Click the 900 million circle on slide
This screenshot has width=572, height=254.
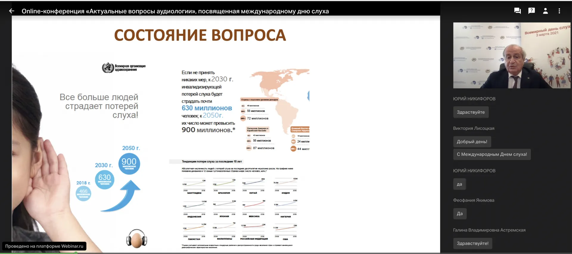[129, 163]
